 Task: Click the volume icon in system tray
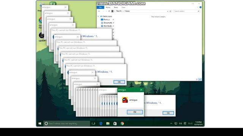pyautogui.click(x=180, y=124)
